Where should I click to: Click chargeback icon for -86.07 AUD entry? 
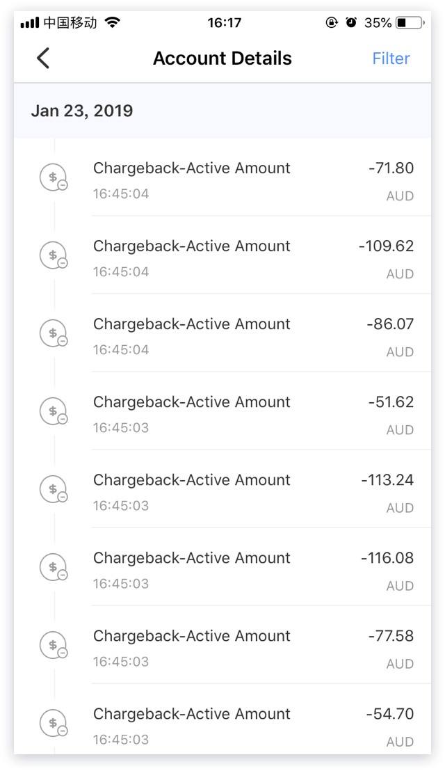(x=53, y=334)
